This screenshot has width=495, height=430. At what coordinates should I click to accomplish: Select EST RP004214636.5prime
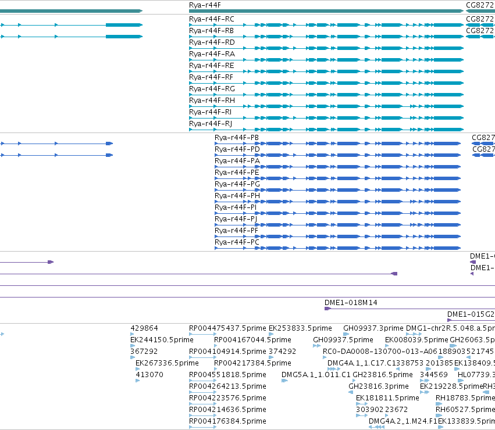click(x=227, y=410)
